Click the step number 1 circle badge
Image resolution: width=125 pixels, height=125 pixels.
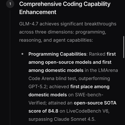pyautogui.click(x=10, y=4)
